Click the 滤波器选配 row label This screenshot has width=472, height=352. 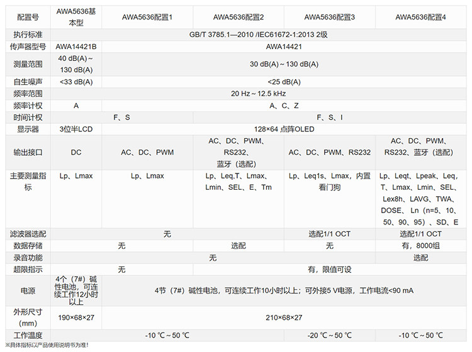pos(28,234)
